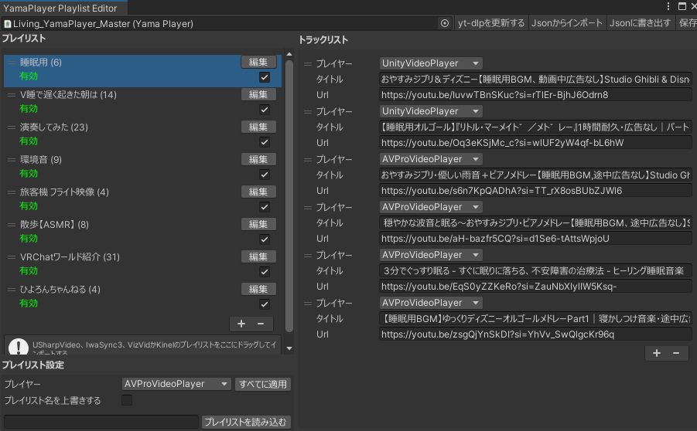697x431 pixels.
Task: Click the playlist list vertical scrollbar
Action: pyautogui.click(x=289, y=195)
